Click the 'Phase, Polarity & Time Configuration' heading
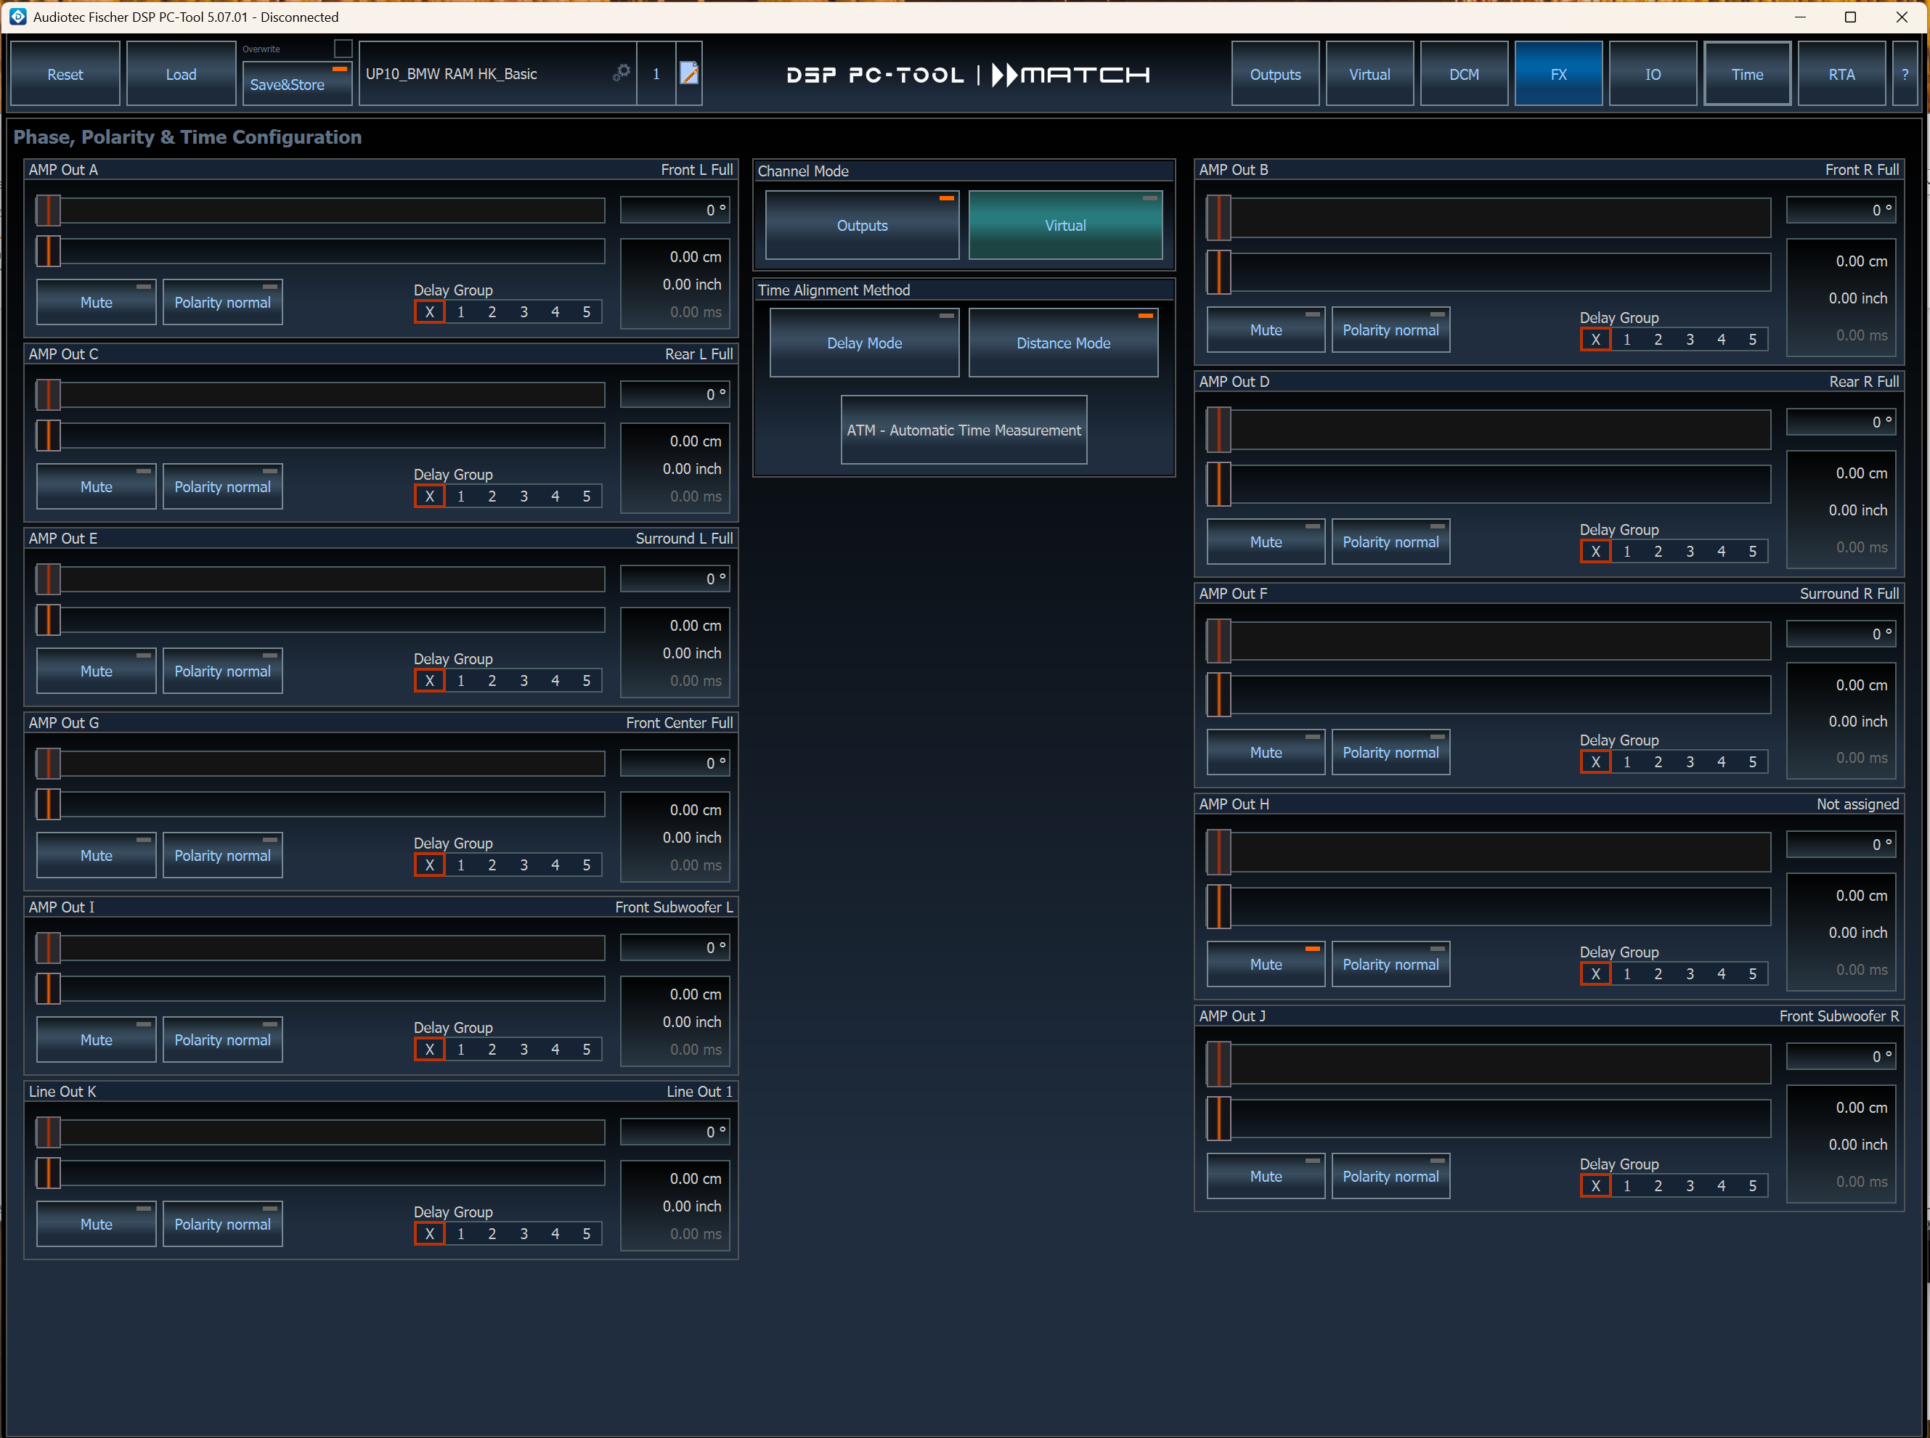This screenshot has height=1438, width=1930. [187, 136]
